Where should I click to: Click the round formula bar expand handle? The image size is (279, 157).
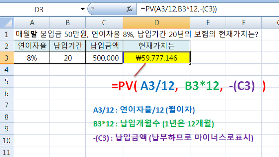pos(92,8)
